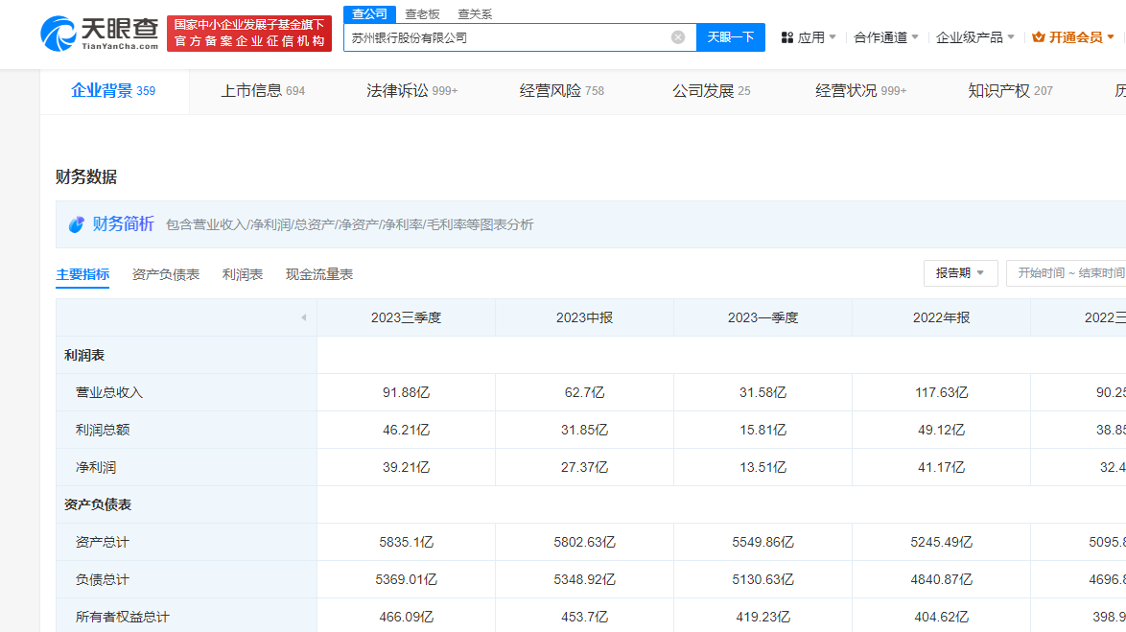Open the 开通会员 dropdown

(x=1073, y=37)
